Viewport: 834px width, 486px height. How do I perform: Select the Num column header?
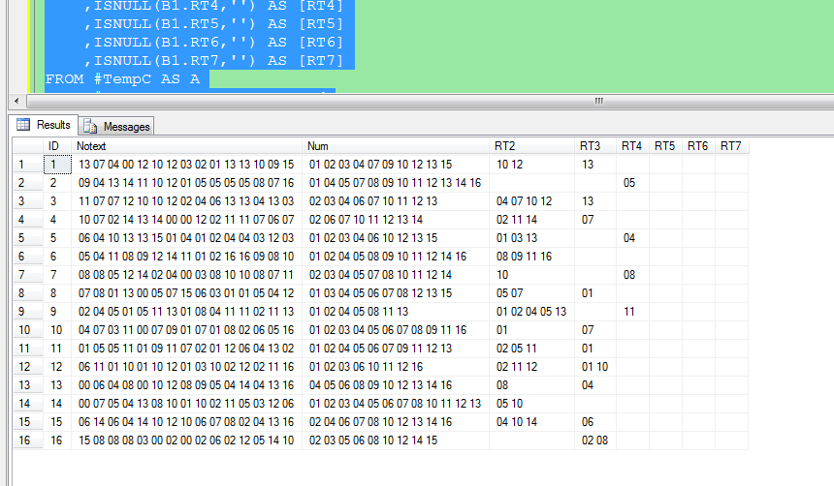(x=396, y=146)
